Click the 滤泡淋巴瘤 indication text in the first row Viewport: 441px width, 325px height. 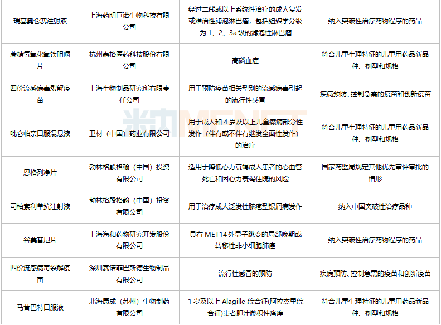click(x=245, y=21)
